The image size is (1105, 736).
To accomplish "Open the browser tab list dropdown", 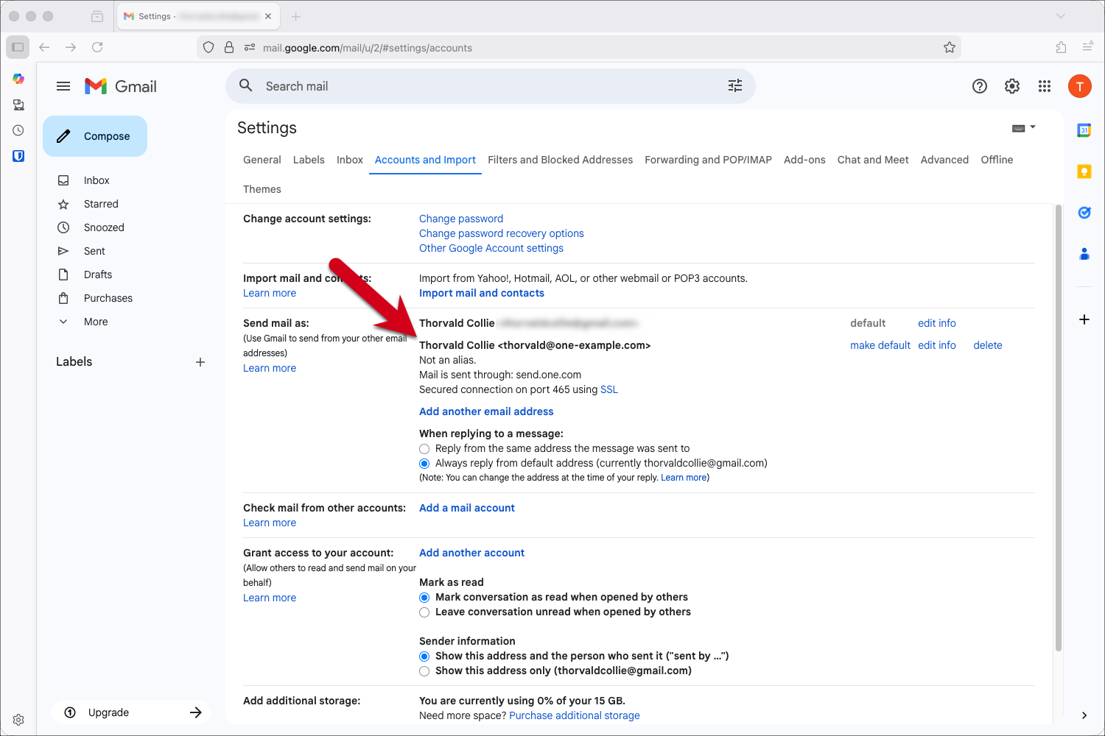I will click(x=1060, y=15).
